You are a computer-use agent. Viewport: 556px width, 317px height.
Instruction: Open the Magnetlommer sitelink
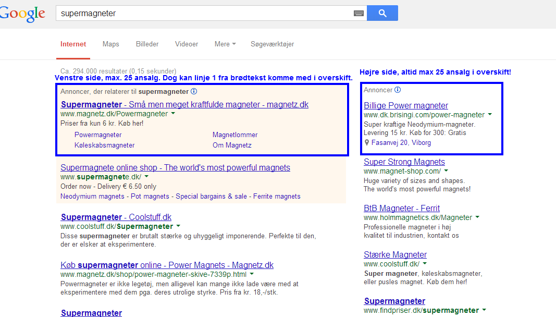pyautogui.click(x=235, y=135)
